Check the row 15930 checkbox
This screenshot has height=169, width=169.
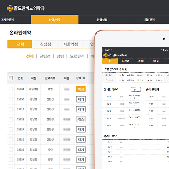point(11,99)
